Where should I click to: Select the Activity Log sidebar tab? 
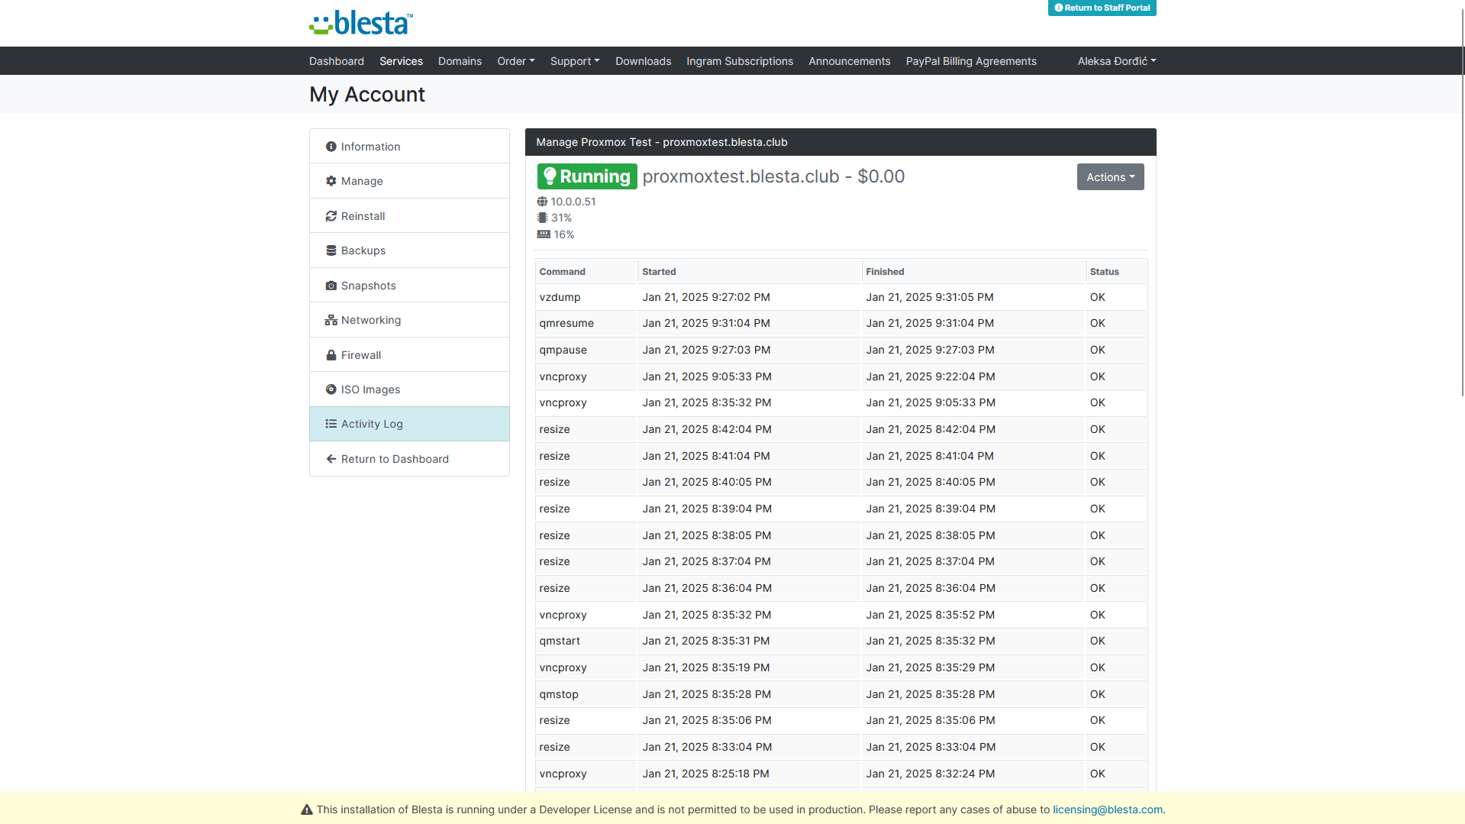(409, 424)
